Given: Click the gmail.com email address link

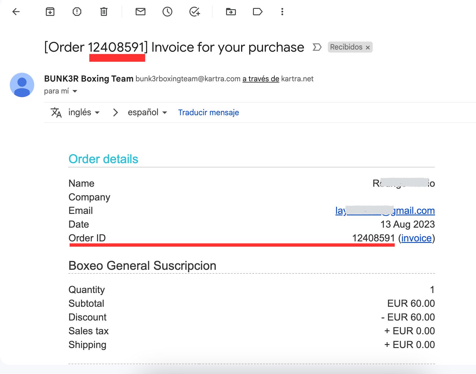Looking at the screenshot, I should [x=412, y=211].
